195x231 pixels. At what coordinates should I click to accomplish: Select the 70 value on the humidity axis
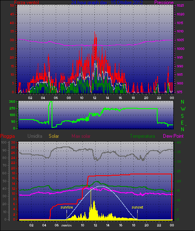tap(5, 165)
